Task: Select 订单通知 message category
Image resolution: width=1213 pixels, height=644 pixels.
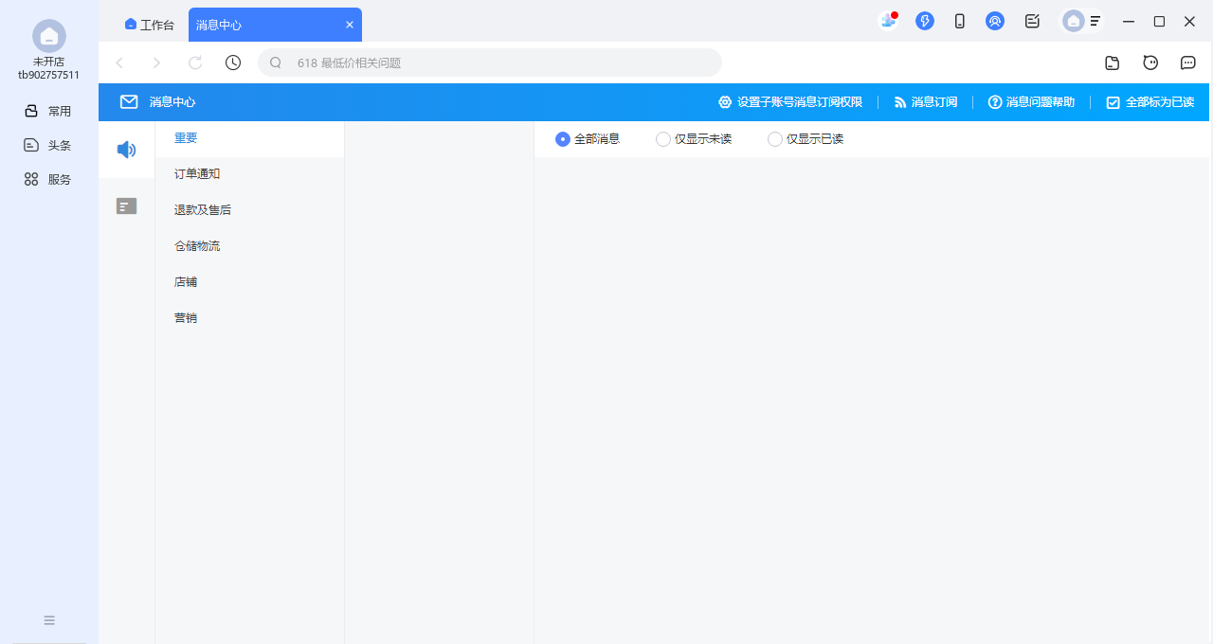Action: click(249, 174)
